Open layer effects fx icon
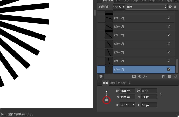The height and width of the screenshot is (117, 179). 146,76
